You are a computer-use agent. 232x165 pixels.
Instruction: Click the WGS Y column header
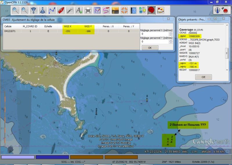click(x=88, y=27)
